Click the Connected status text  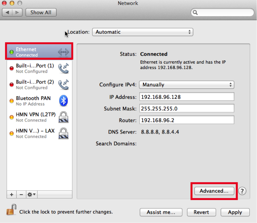(x=154, y=54)
